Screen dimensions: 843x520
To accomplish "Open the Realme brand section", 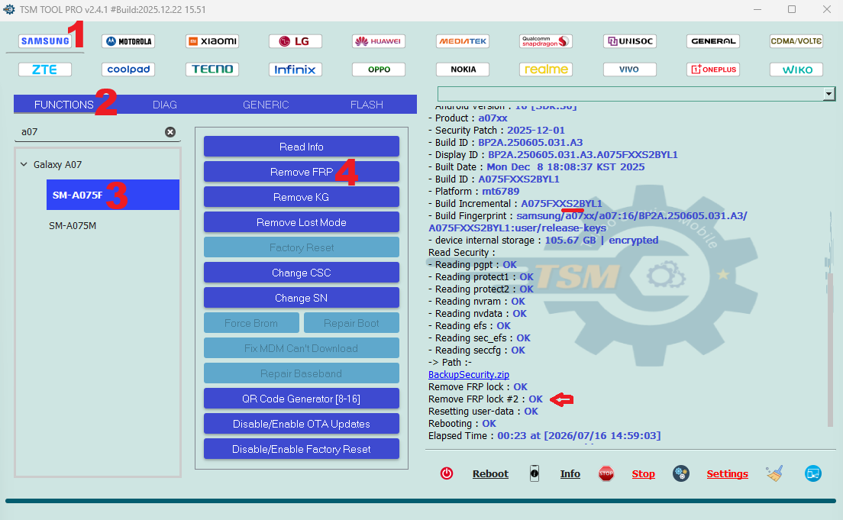I will pyautogui.click(x=546, y=69).
